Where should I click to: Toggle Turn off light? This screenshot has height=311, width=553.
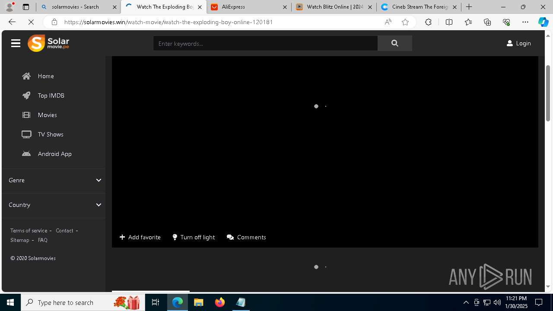[194, 237]
